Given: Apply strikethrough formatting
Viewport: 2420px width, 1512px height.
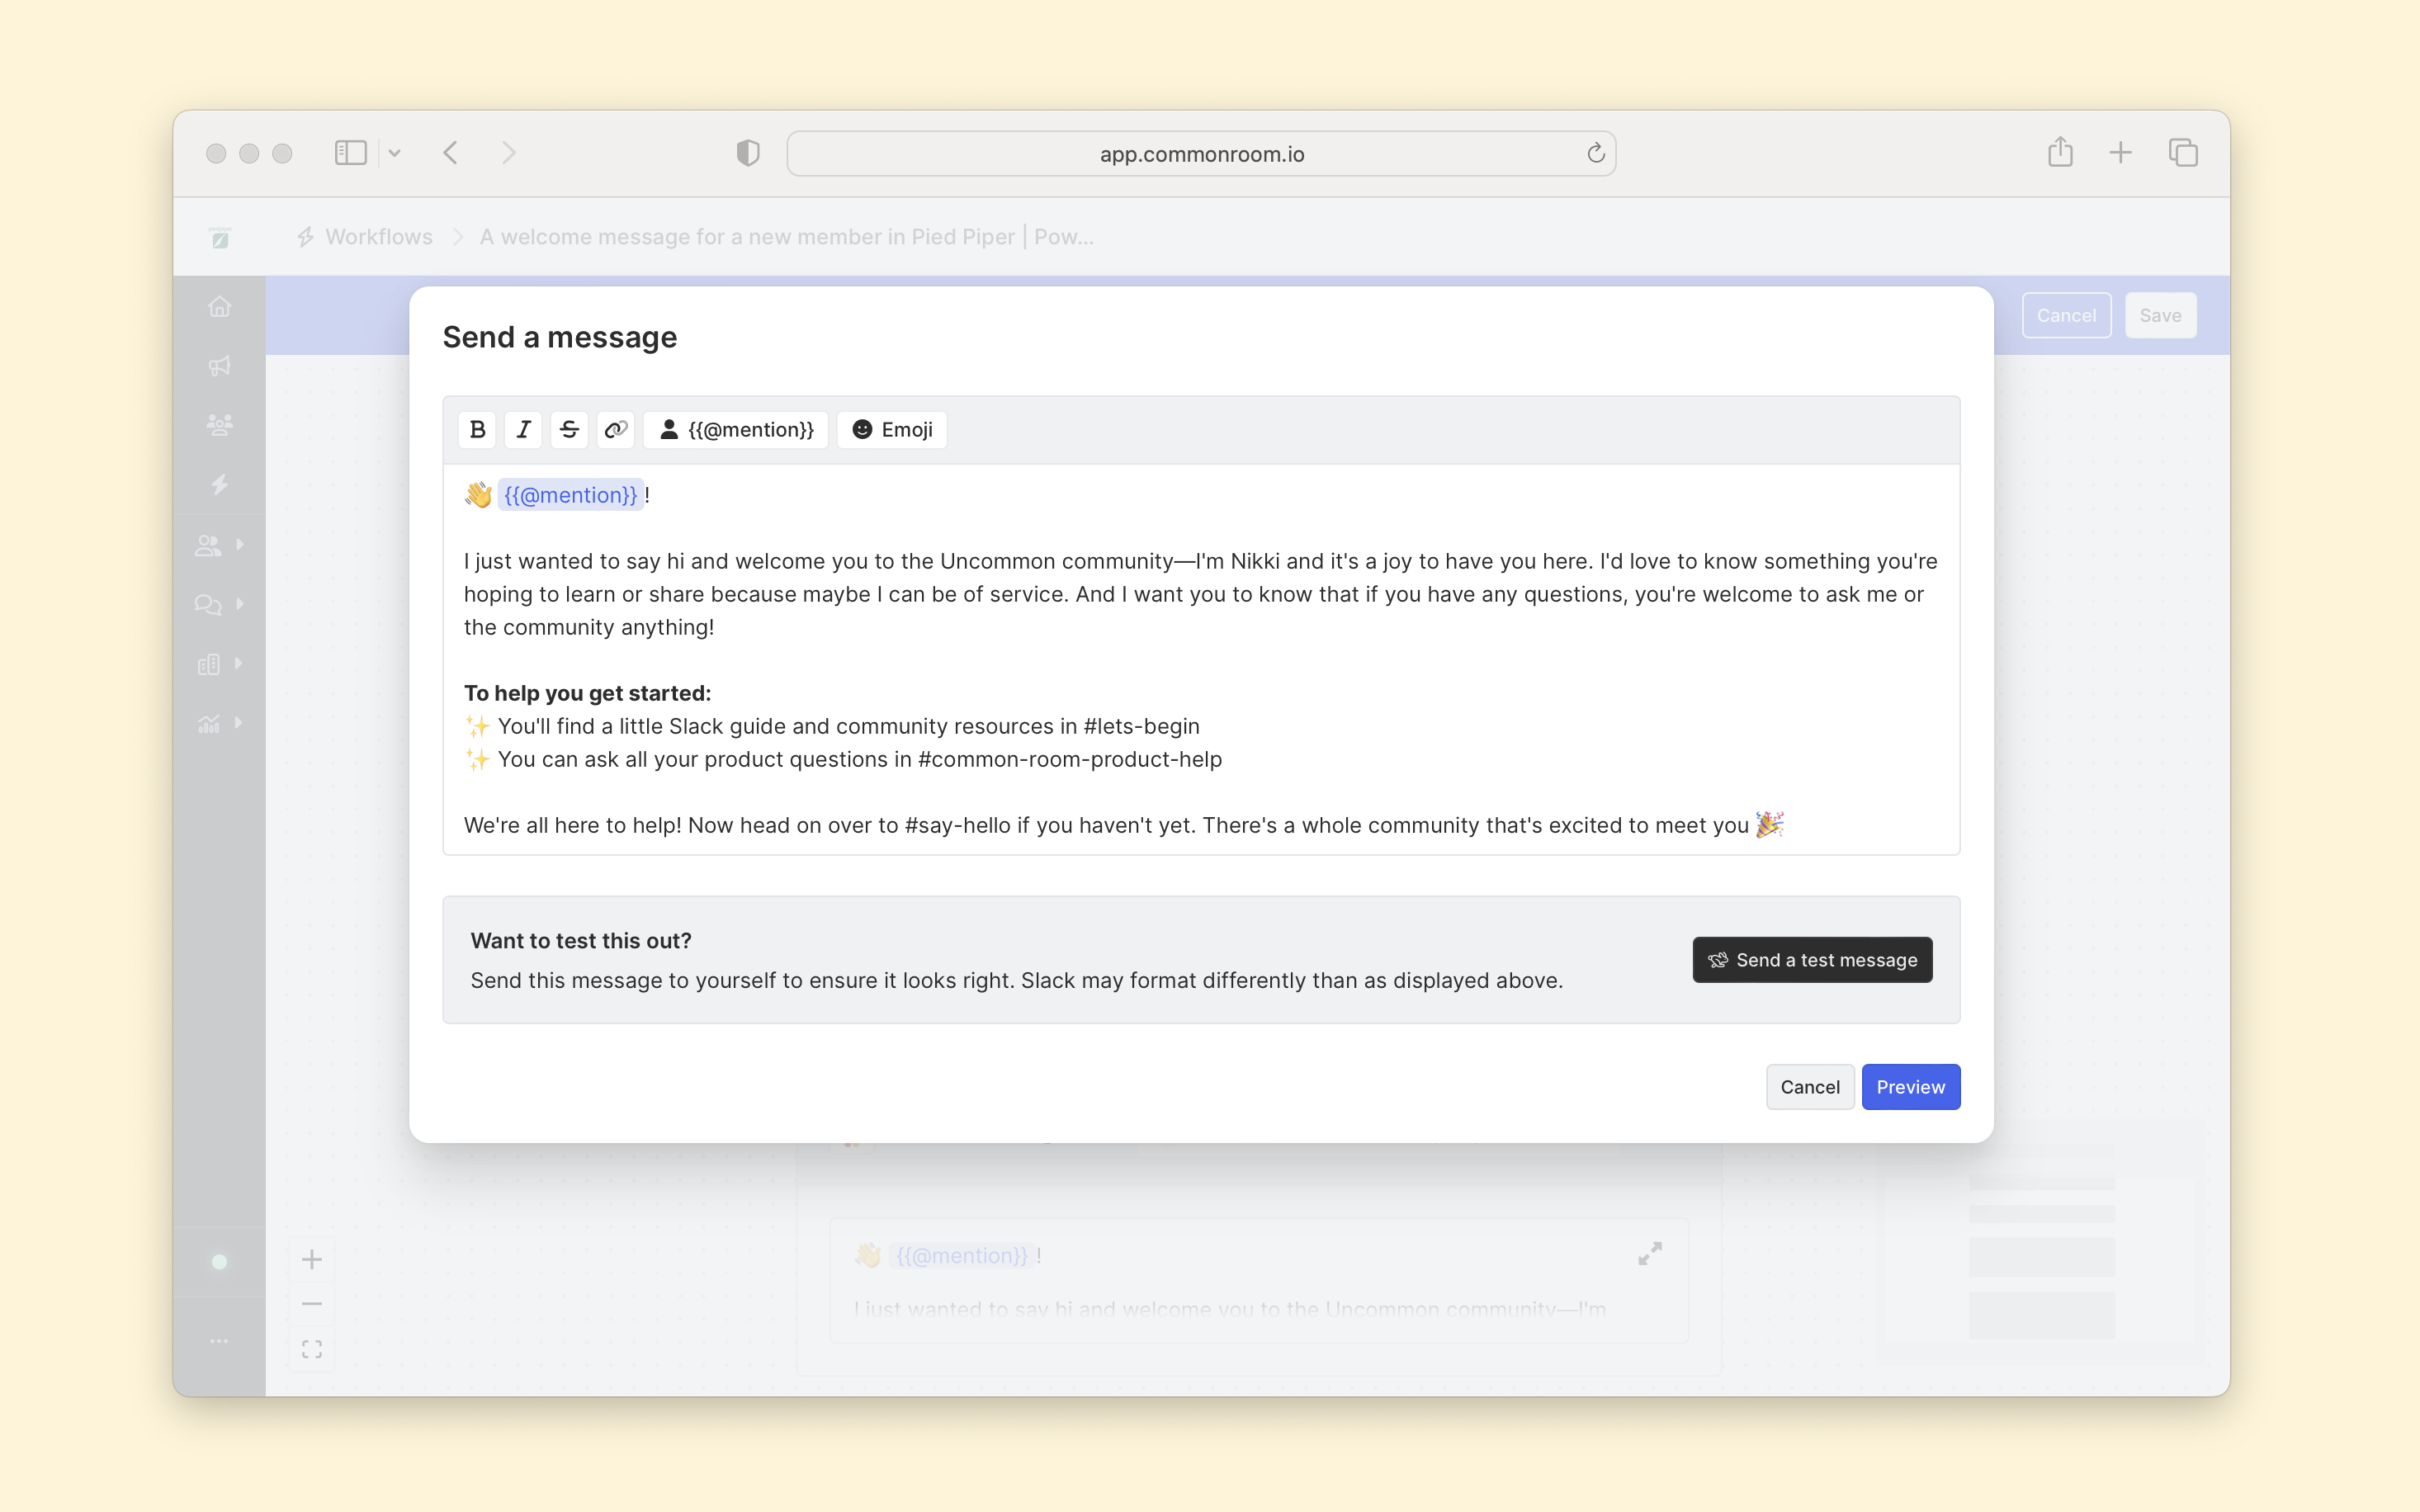Looking at the screenshot, I should pyautogui.click(x=569, y=430).
